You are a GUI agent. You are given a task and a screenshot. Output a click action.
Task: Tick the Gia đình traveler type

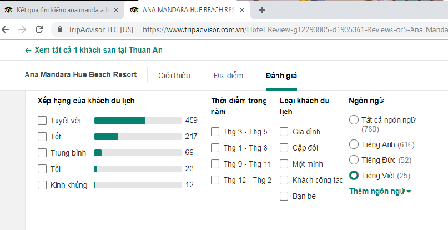(284, 132)
